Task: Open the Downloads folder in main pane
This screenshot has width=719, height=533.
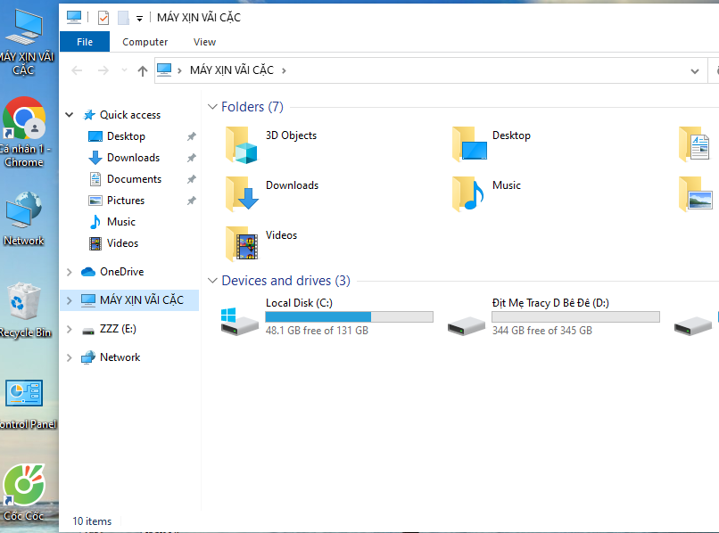Action: 242,193
